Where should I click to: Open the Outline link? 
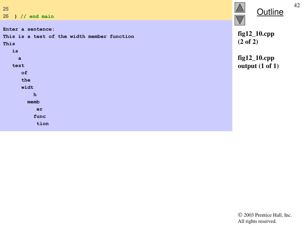click(270, 12)
